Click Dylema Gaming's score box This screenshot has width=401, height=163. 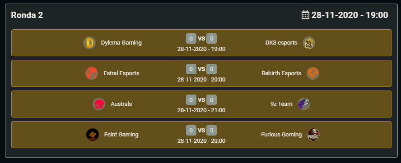191,39
